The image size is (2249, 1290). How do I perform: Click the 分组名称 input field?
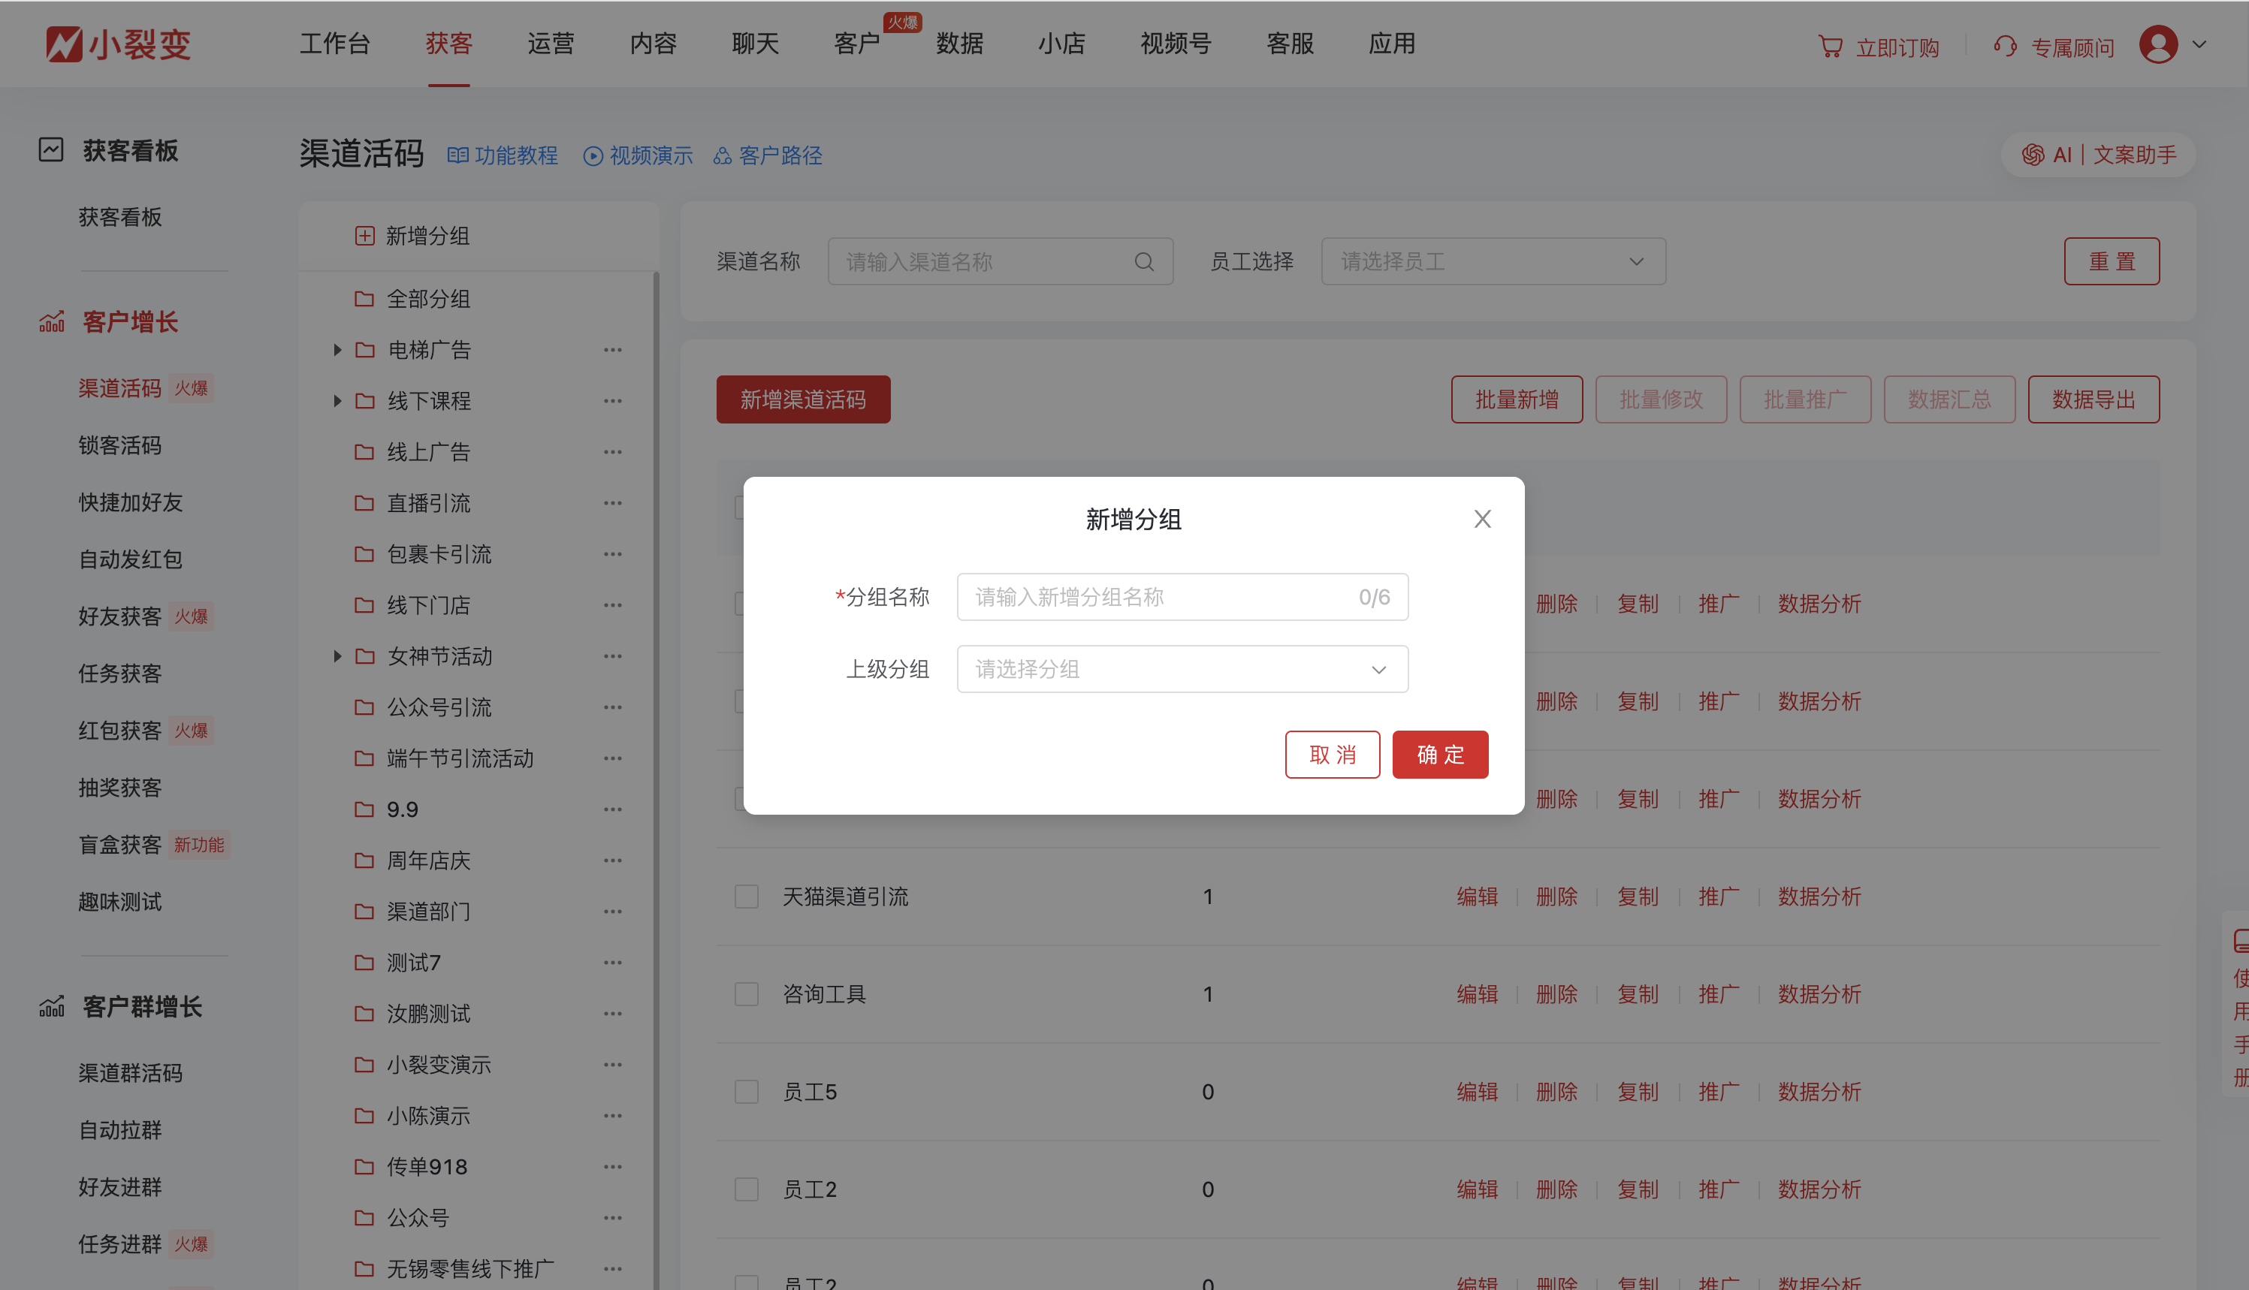pyautogui.click(x=1161, y=597)
